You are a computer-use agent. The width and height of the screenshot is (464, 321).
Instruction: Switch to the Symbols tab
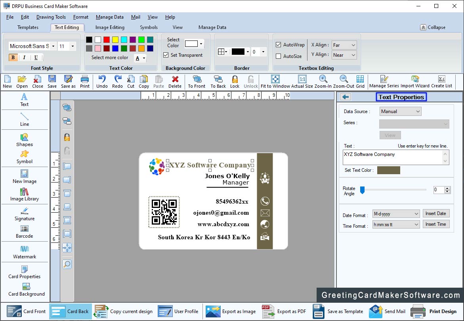point(149,27)
